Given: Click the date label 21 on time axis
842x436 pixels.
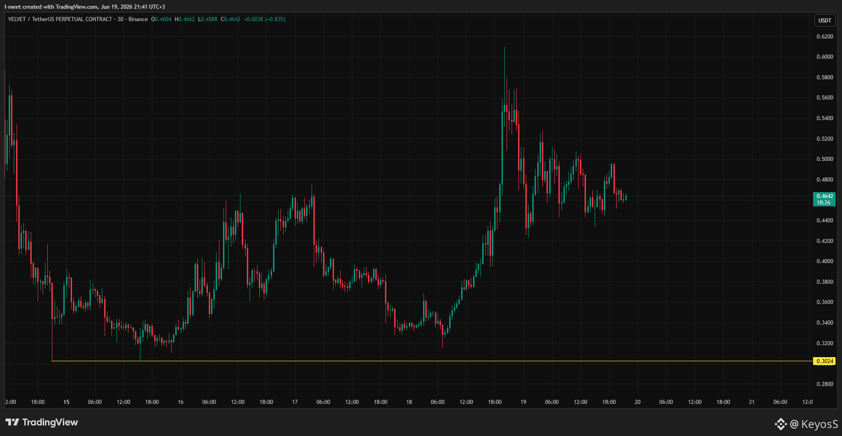Looking at the screenshot, I should [x=752, y=402].
